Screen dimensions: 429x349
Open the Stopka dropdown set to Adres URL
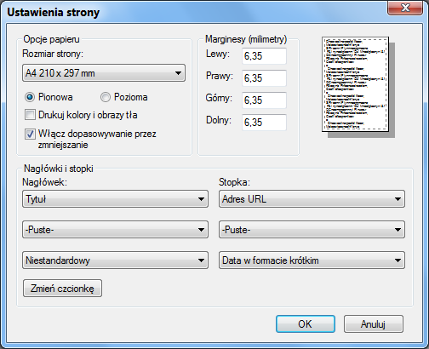pyautogui.click(x=312, y=199)
